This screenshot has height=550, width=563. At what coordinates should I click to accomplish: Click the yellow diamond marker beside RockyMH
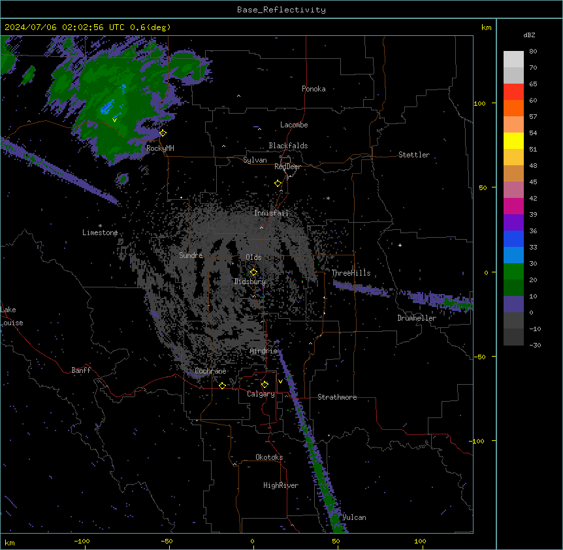tap(163, 133)
